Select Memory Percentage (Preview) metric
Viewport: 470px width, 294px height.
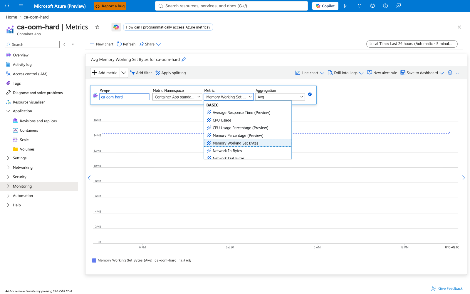[x=248, y=136]
